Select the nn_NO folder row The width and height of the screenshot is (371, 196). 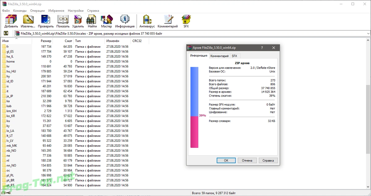pyautogui.click(x=65, y=166)
